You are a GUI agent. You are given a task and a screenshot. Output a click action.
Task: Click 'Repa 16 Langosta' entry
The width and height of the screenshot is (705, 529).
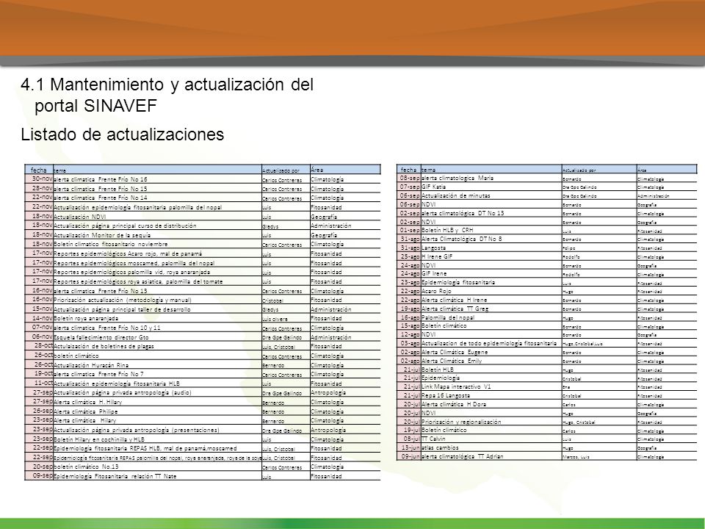446,395
